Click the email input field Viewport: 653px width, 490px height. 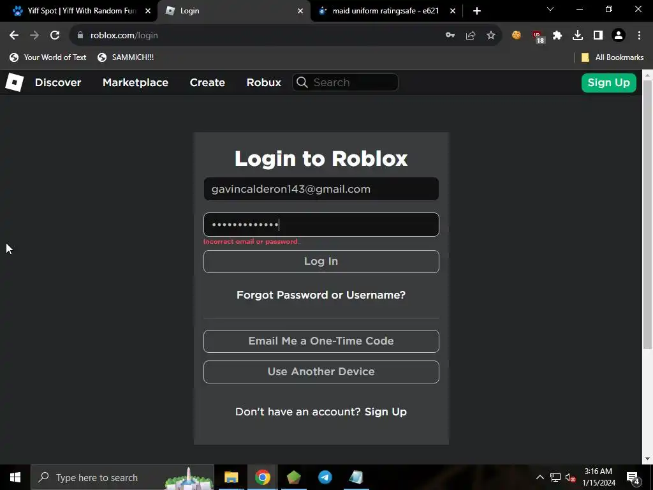[321, 189]
